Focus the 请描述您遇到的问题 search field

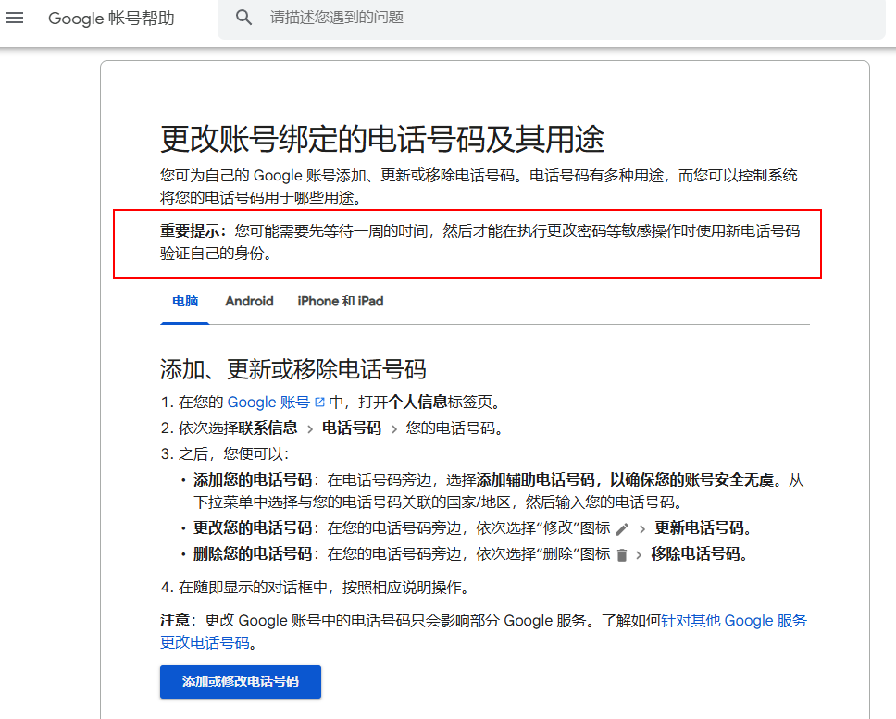[555, 18]
